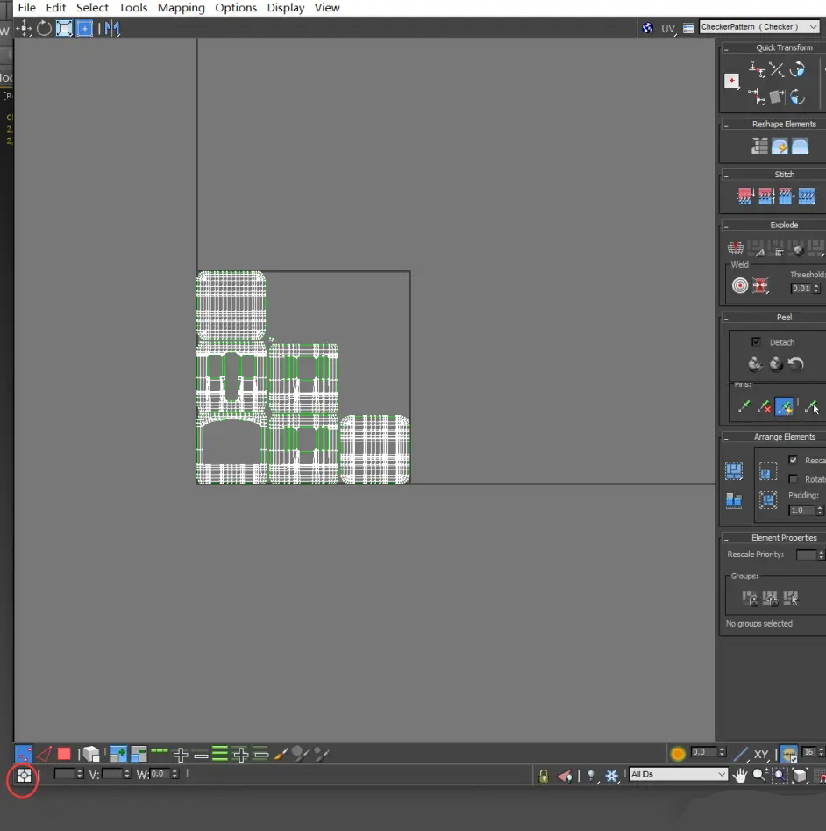Screen dimensions: 826x831
Task: Click the circled absolute/offset mode icon
Action: pyautogui.click(x=24, y=775)
